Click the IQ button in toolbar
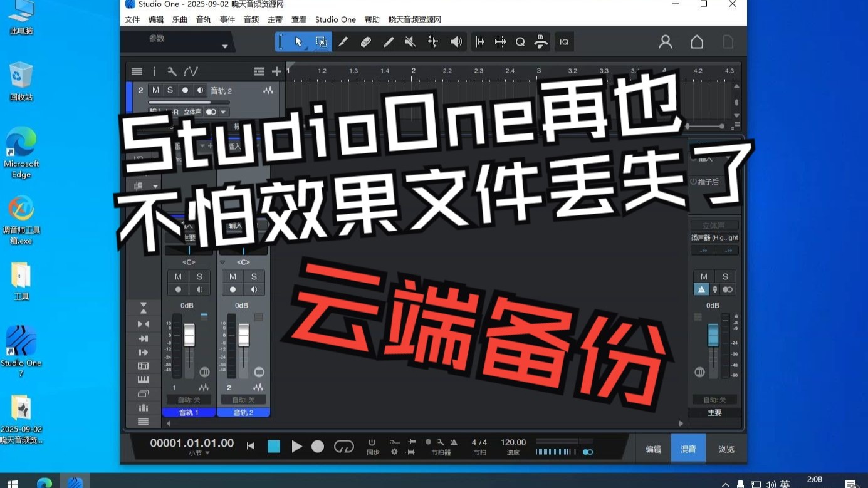This screenshot has height=488, width=868. 564,42
